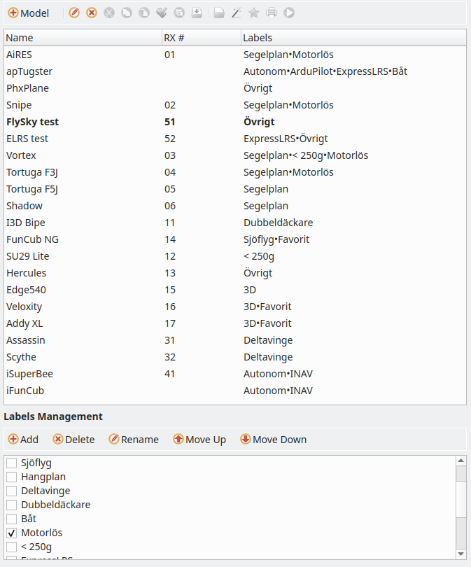Screen dimensions: 471x567
Task: Cut the selected model with the scissors icon
Action: 108,13
